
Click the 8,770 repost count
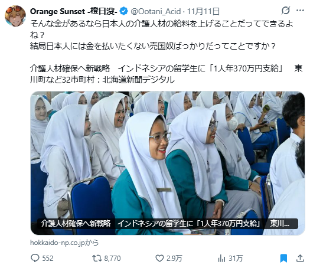coord(112,259)
